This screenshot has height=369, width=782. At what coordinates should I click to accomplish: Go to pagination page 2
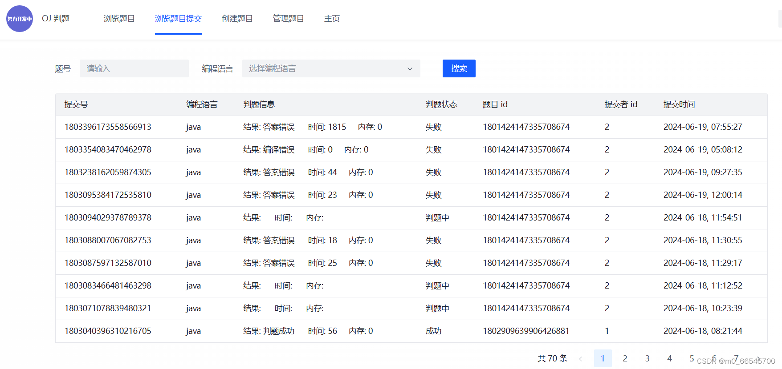[x=625, y=358]
